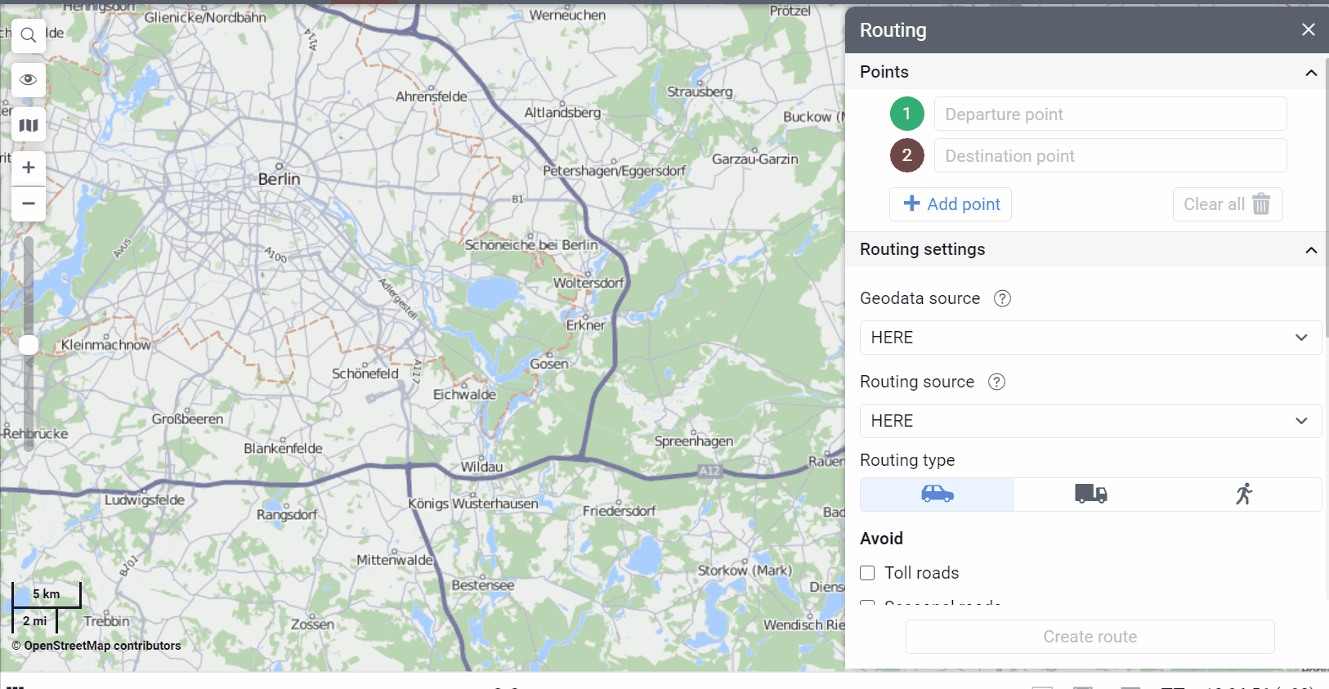
Task: Click the Add point button
Action: click(951, 204)
